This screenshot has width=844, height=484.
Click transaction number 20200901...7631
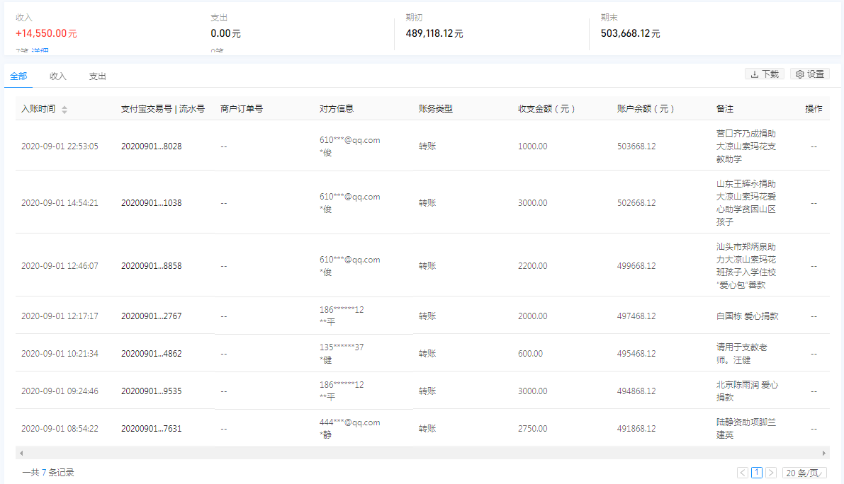pos(151,429)
